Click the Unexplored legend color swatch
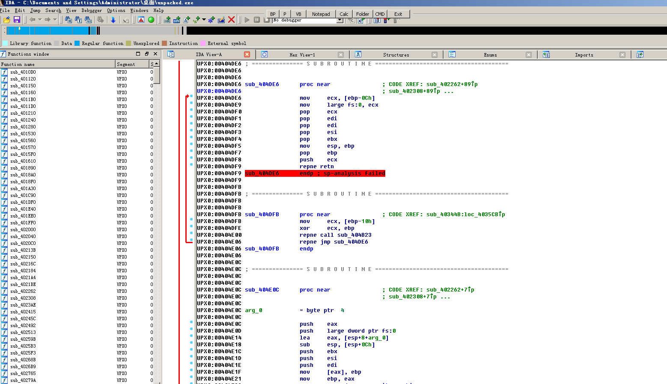This screenshot has width=667, height=384. click(x=128, y=43)
